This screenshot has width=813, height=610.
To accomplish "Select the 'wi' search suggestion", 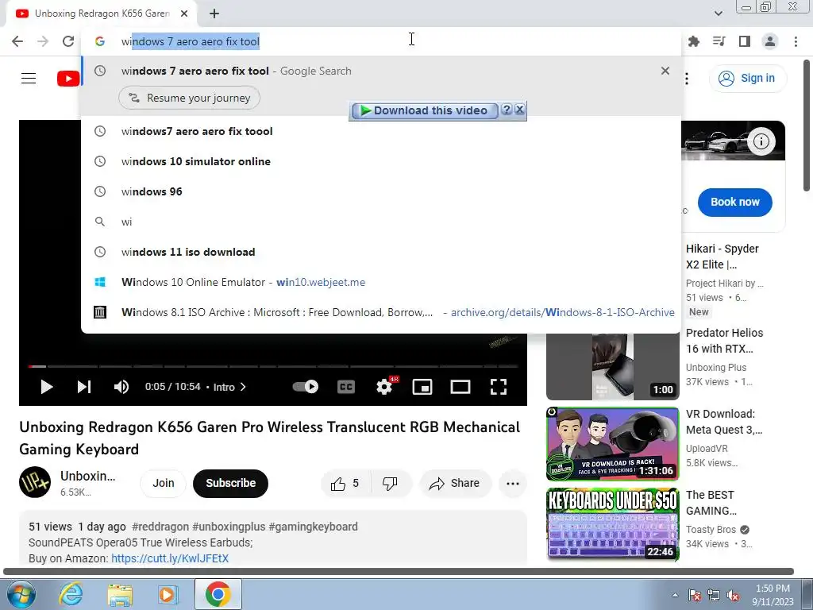I will coord(381,222).
